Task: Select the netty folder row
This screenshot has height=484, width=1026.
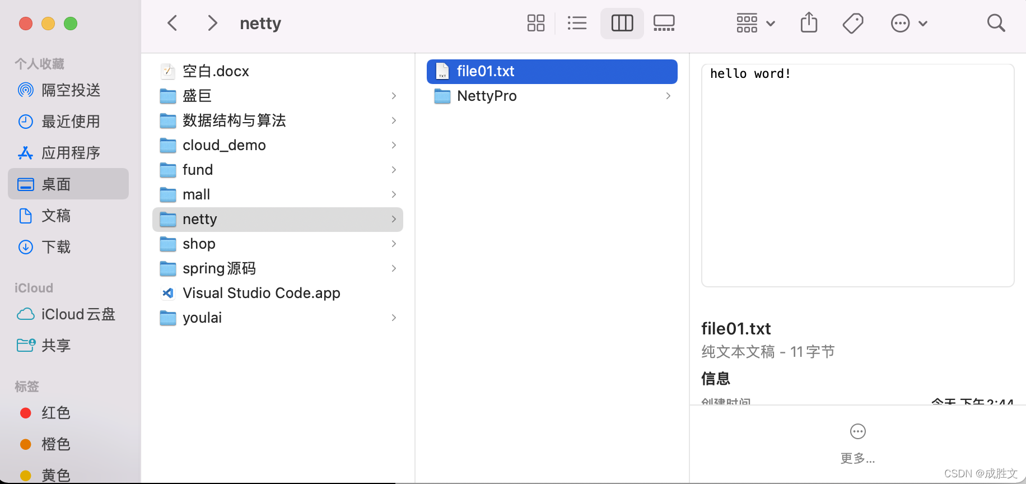Action: (278, 219)
